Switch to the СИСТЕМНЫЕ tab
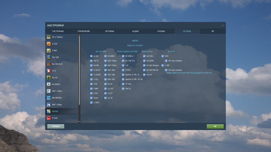The height and width of the screenshot is (152, 271). click(58, 31)
